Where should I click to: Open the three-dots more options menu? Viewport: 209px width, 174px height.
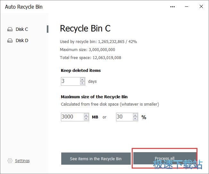(x=172, y=7)
